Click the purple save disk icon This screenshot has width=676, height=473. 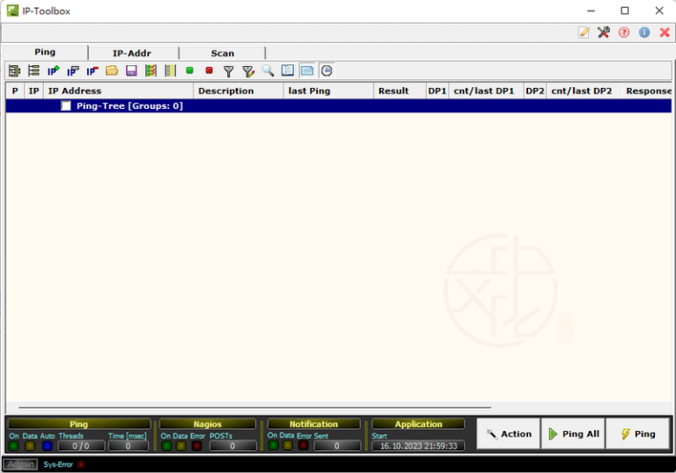tap(131, 70)
